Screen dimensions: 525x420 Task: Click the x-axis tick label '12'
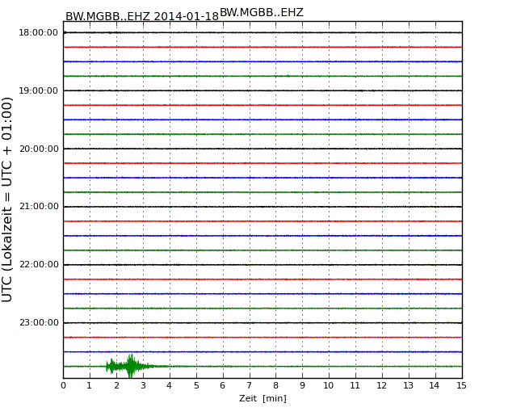click(382, 385)
